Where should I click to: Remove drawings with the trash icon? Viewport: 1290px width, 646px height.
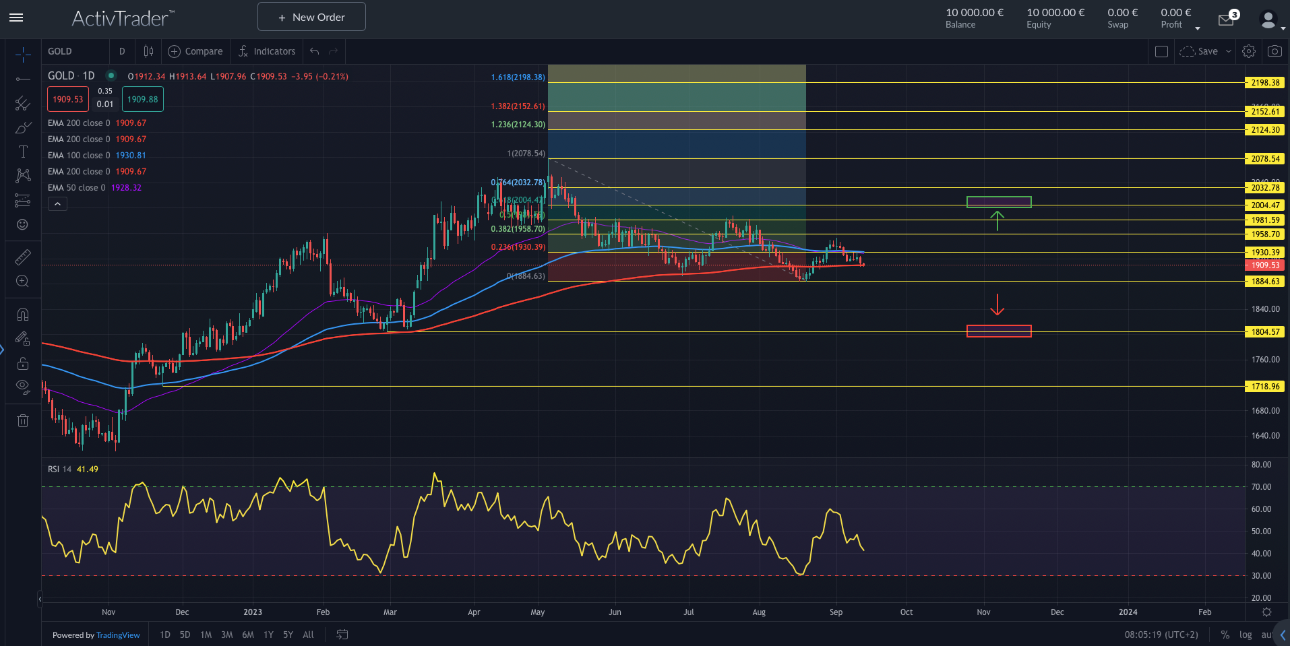click(x=22, y=421)
